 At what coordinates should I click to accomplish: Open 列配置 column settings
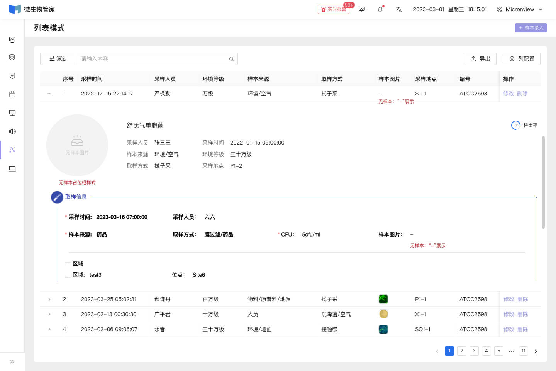click(522, 59)
